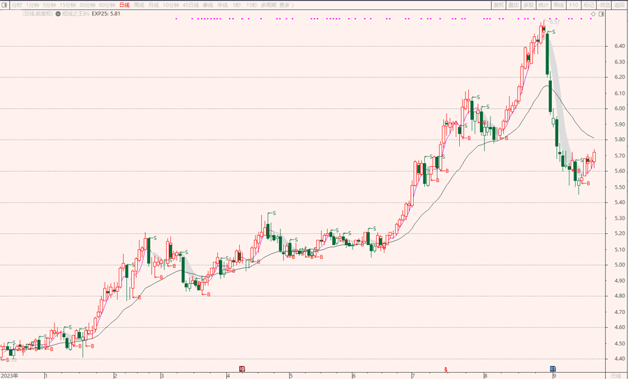Image resolution: width=628 pixels, height=379 pixels.
Task: Click the blue event marker near September
Action: click(552, 369)
